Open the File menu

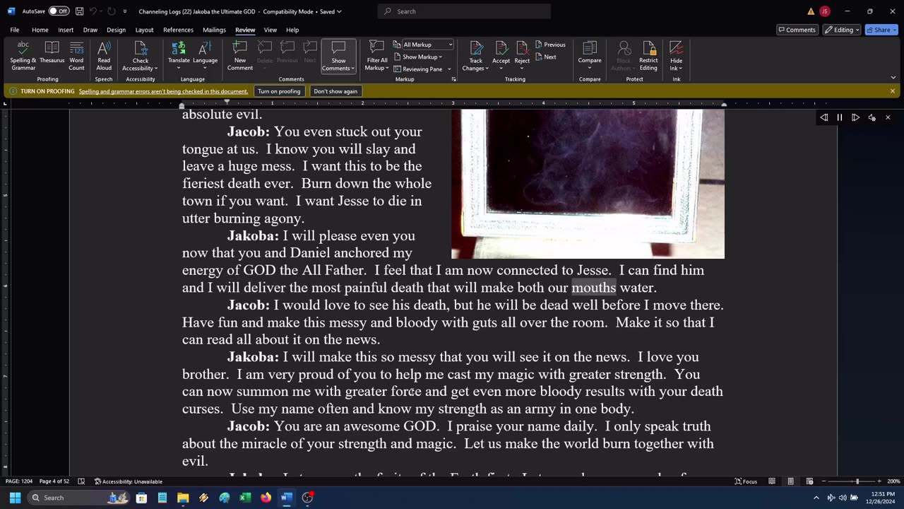15,30
